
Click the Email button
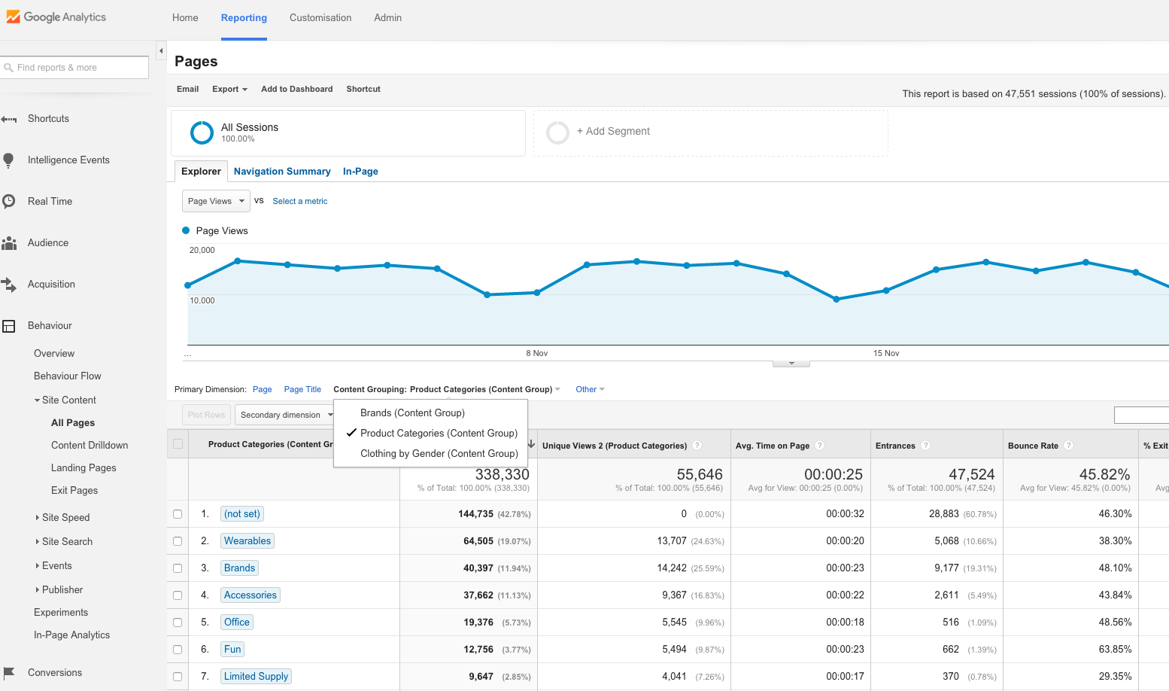pyautogui.click(x=188, y=89)
